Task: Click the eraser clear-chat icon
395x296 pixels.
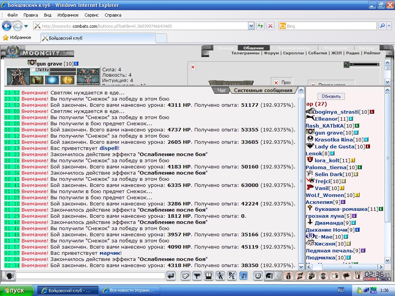Action: (x=186, y=276)
